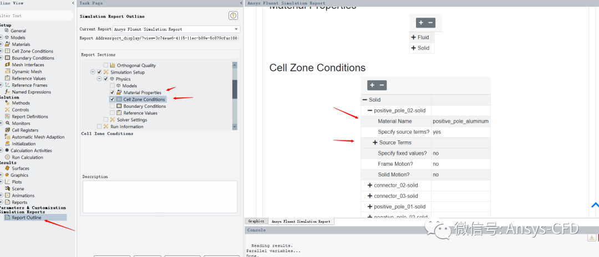This screenshot has height=257, width=599.
Task: Open Mesh Interfaces icon
Action: tap(8, 65)
